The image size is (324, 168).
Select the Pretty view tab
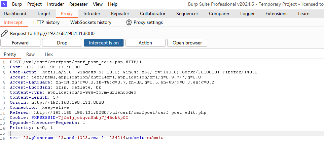(x=10, y=55)
